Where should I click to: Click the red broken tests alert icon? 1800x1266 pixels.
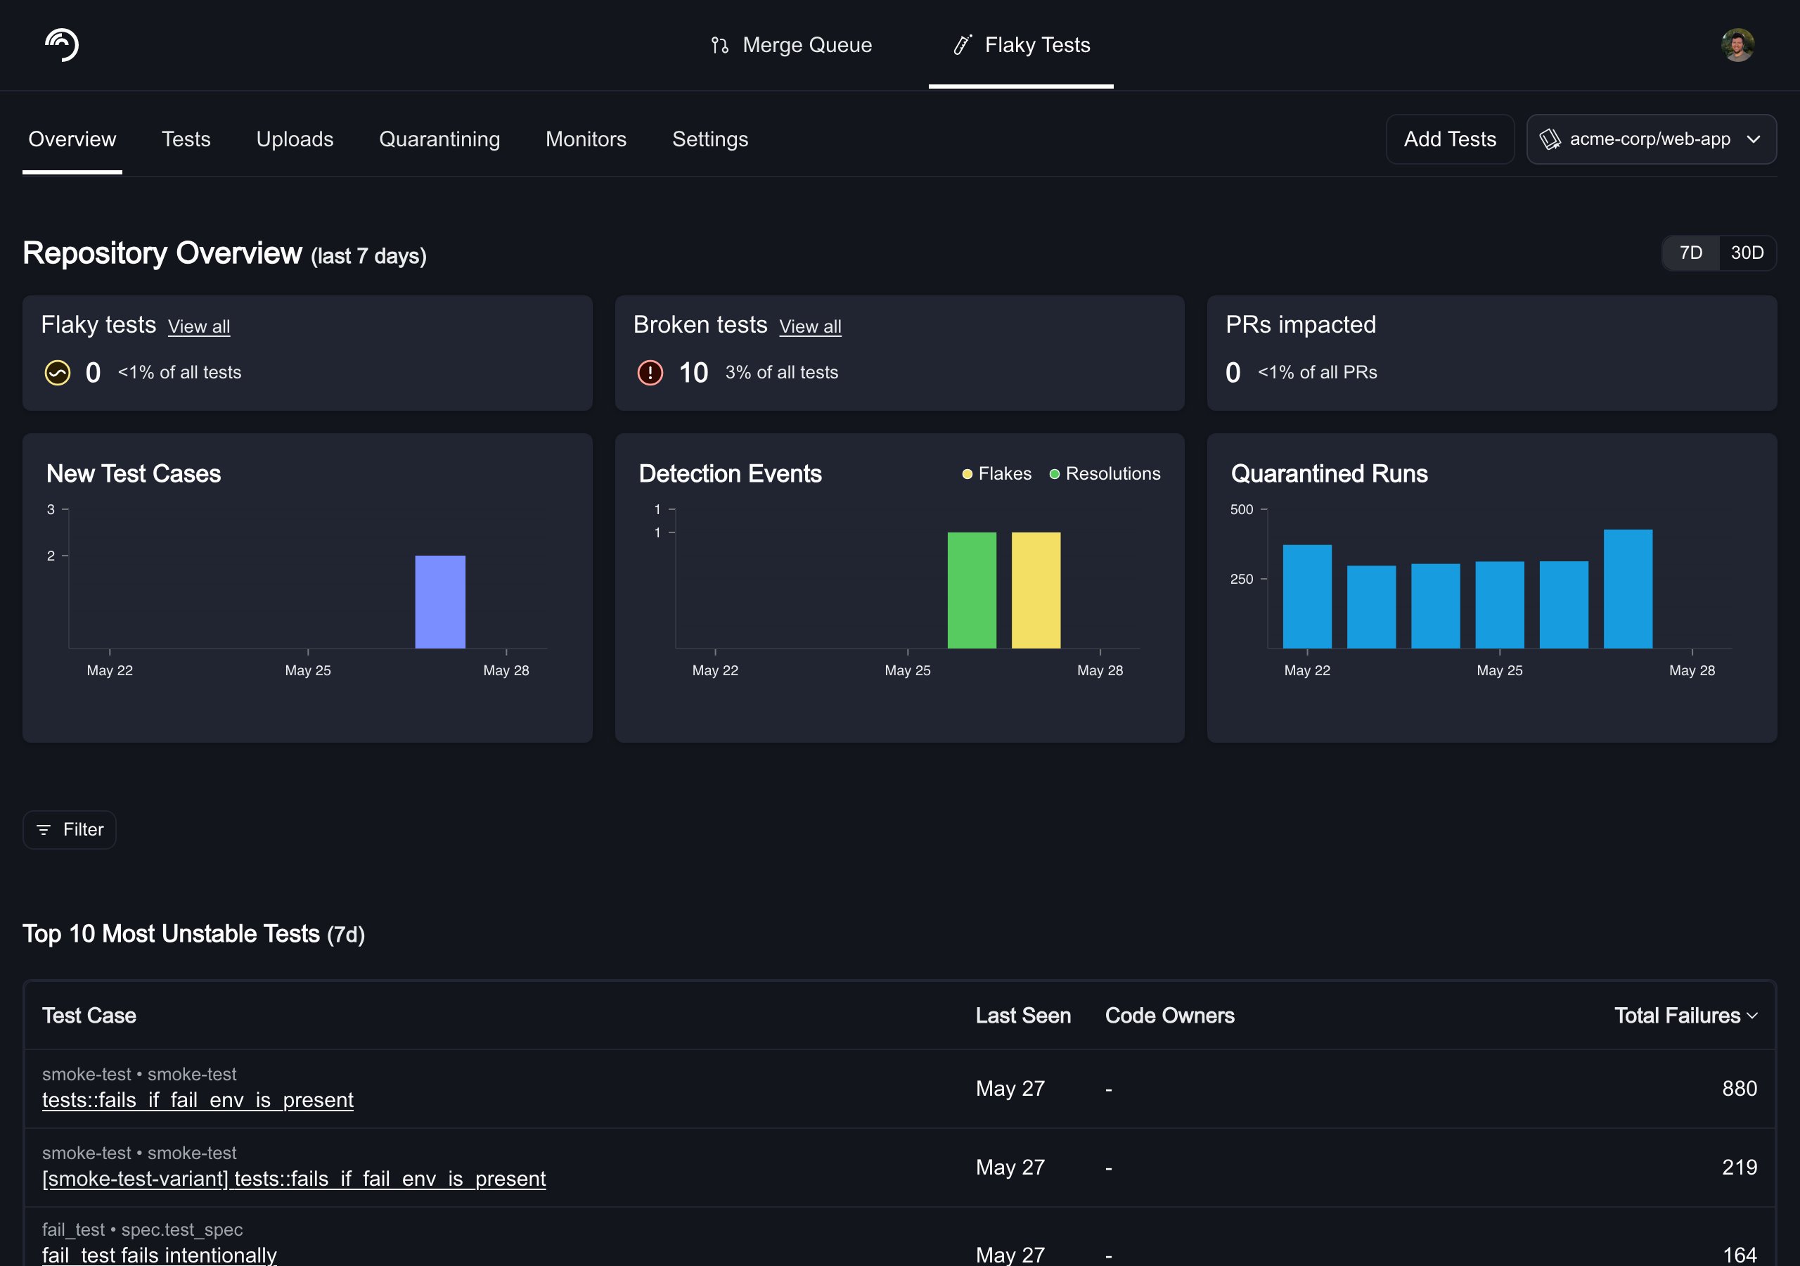650,373
